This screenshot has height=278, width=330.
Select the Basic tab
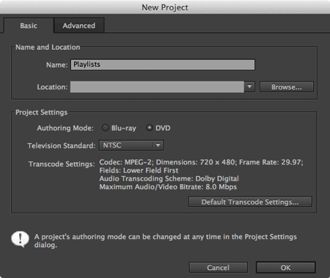(x=29, y=26)
